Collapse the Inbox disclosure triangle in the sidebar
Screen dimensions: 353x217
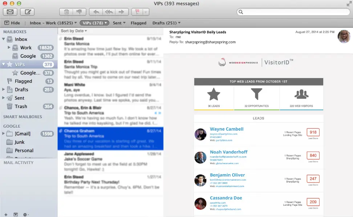tap(3, 39)
